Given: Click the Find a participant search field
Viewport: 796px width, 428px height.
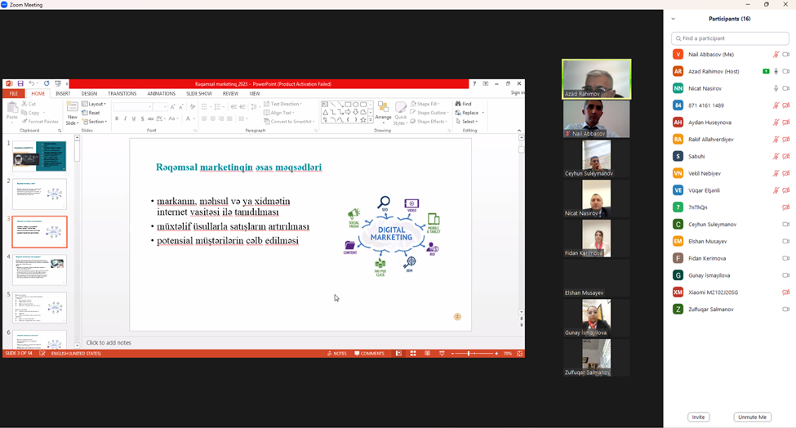Looking at the screenshot, I should [x=731, y=38].
